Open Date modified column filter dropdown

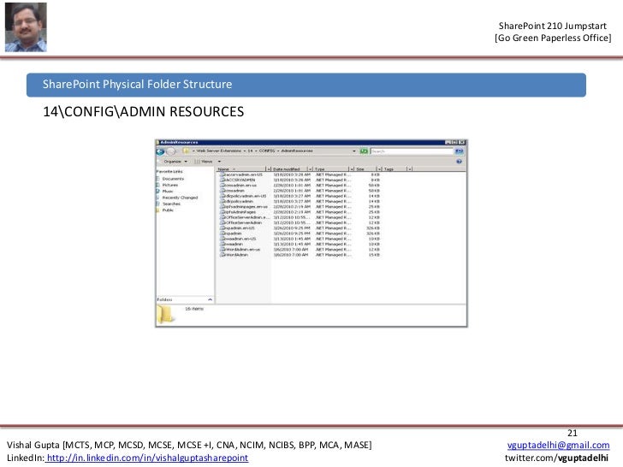click(x=311, y=169)
